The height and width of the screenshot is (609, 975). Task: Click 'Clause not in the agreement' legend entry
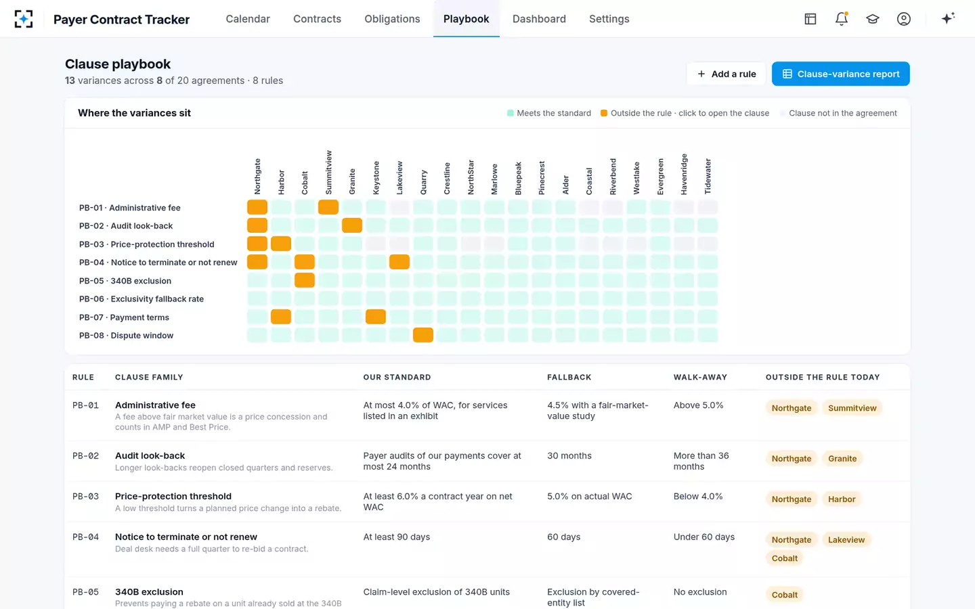click(838, 113)
